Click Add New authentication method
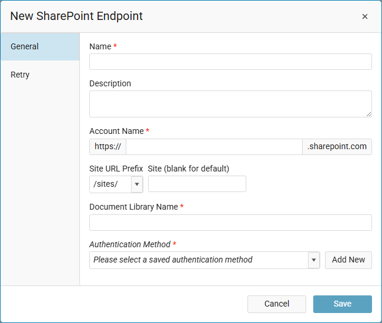382x323 pixels. click(x=349, y=260)
